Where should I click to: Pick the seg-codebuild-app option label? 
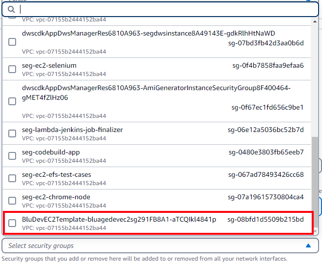click(x=51, y=152)
